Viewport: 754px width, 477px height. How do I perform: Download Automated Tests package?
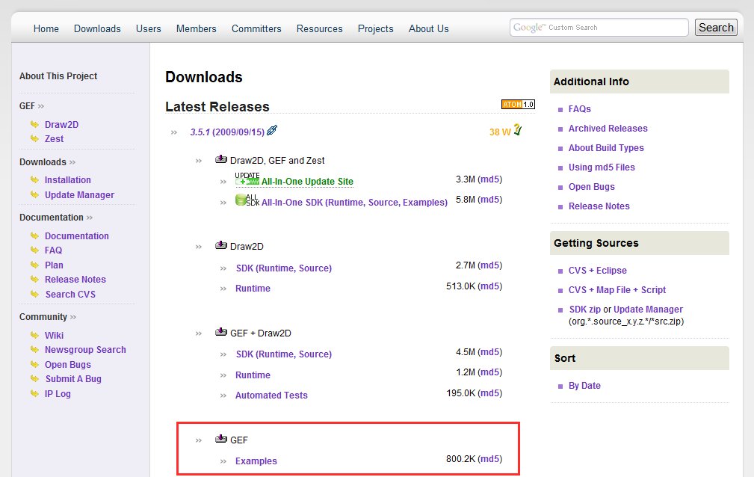pos(271,396)
